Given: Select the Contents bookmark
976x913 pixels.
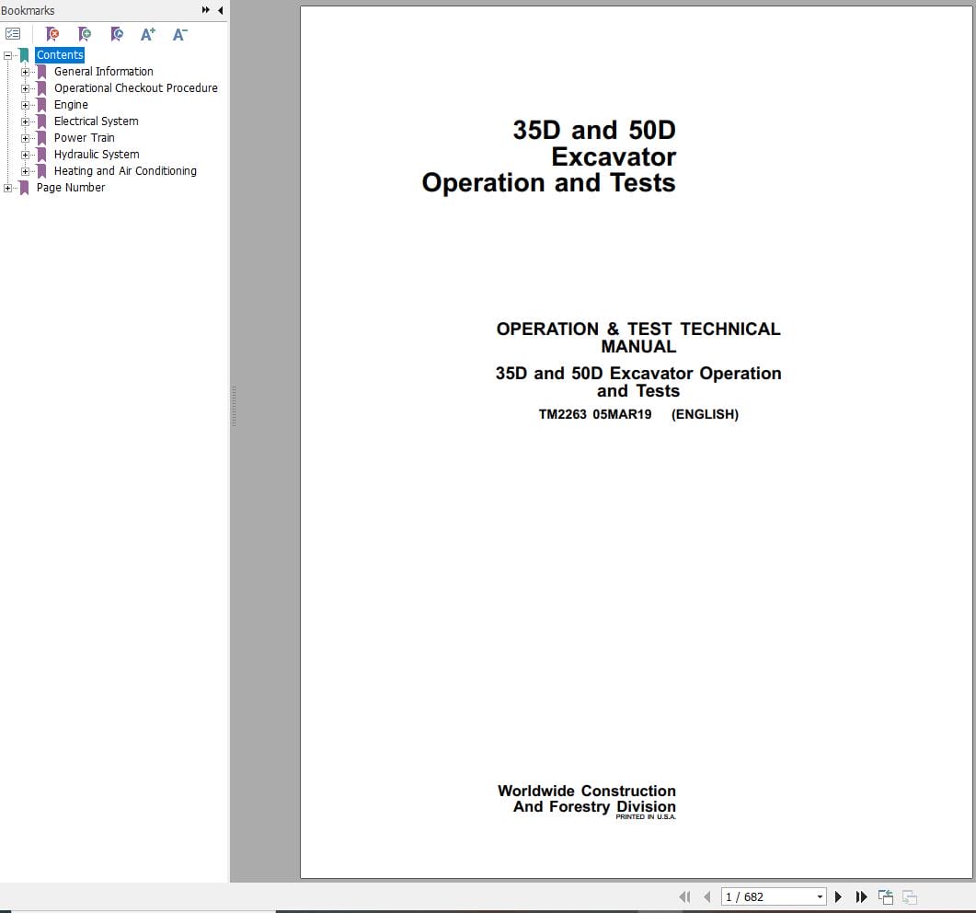Looking at the screenshot, I should (x=60, y=55).
